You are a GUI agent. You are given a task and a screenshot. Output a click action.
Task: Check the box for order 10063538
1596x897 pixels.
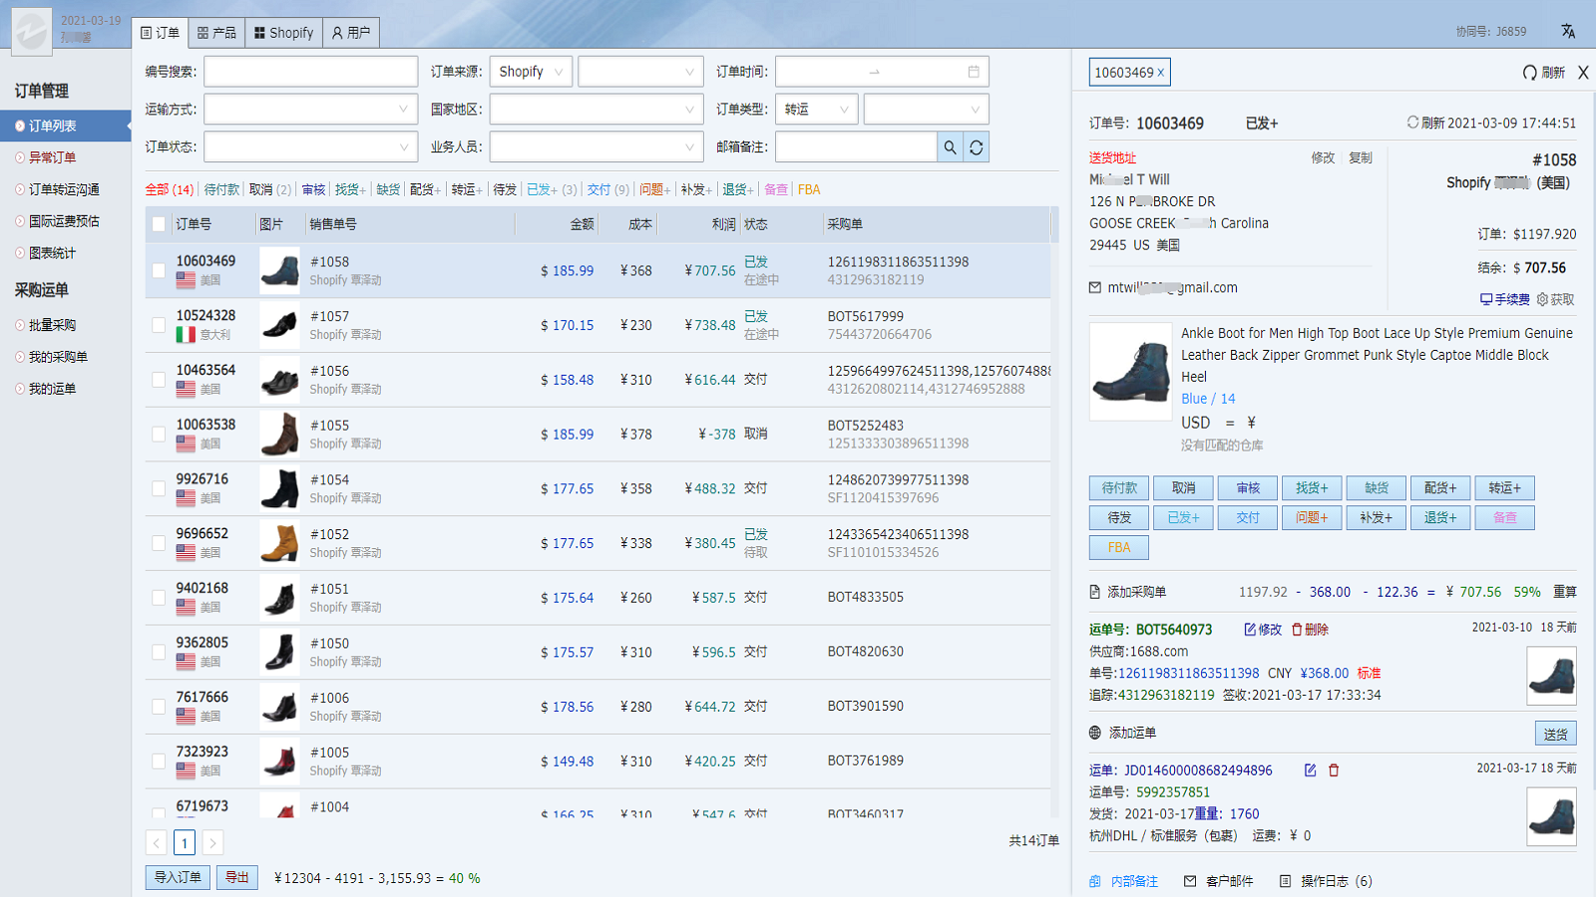pos(159,434)
